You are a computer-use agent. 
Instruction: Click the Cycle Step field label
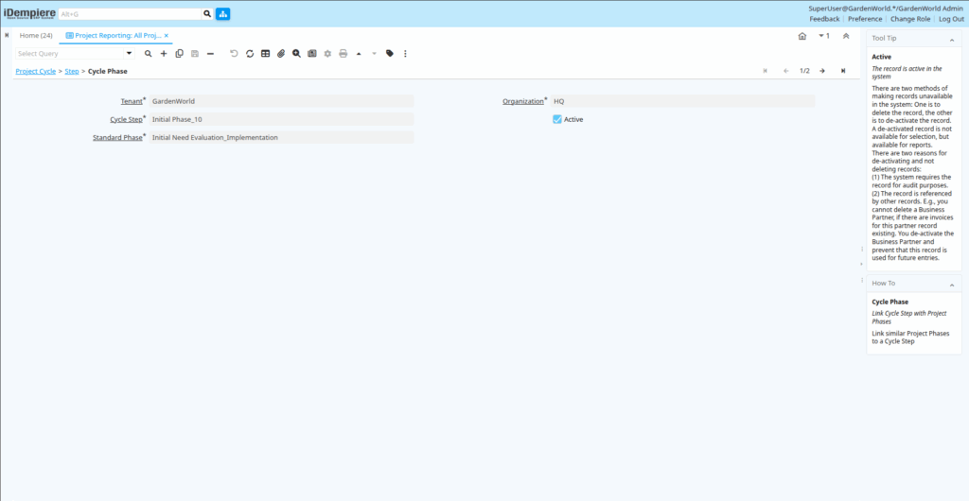click(x=126, y=119)
